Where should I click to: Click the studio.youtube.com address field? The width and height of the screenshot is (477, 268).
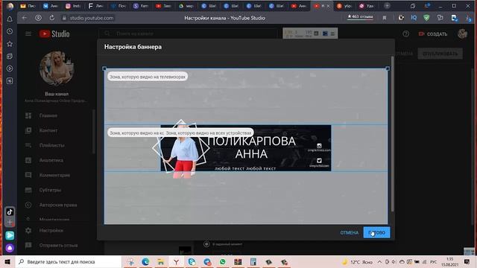click(x=92, y=18)
